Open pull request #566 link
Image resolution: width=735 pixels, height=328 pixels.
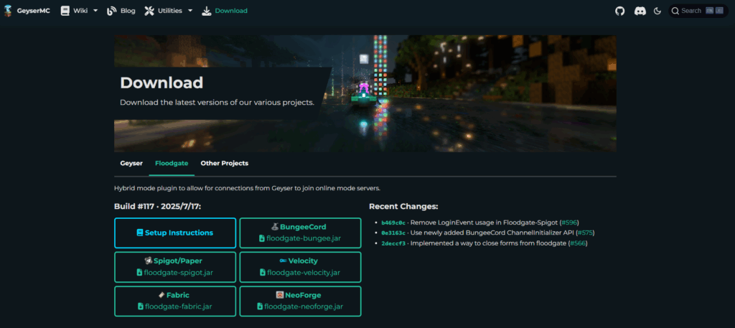coord(578,243)
